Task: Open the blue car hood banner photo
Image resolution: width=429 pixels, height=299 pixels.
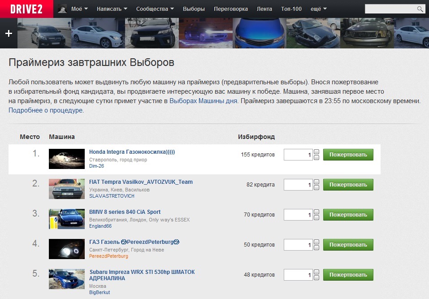Action: tap(260, 33)
